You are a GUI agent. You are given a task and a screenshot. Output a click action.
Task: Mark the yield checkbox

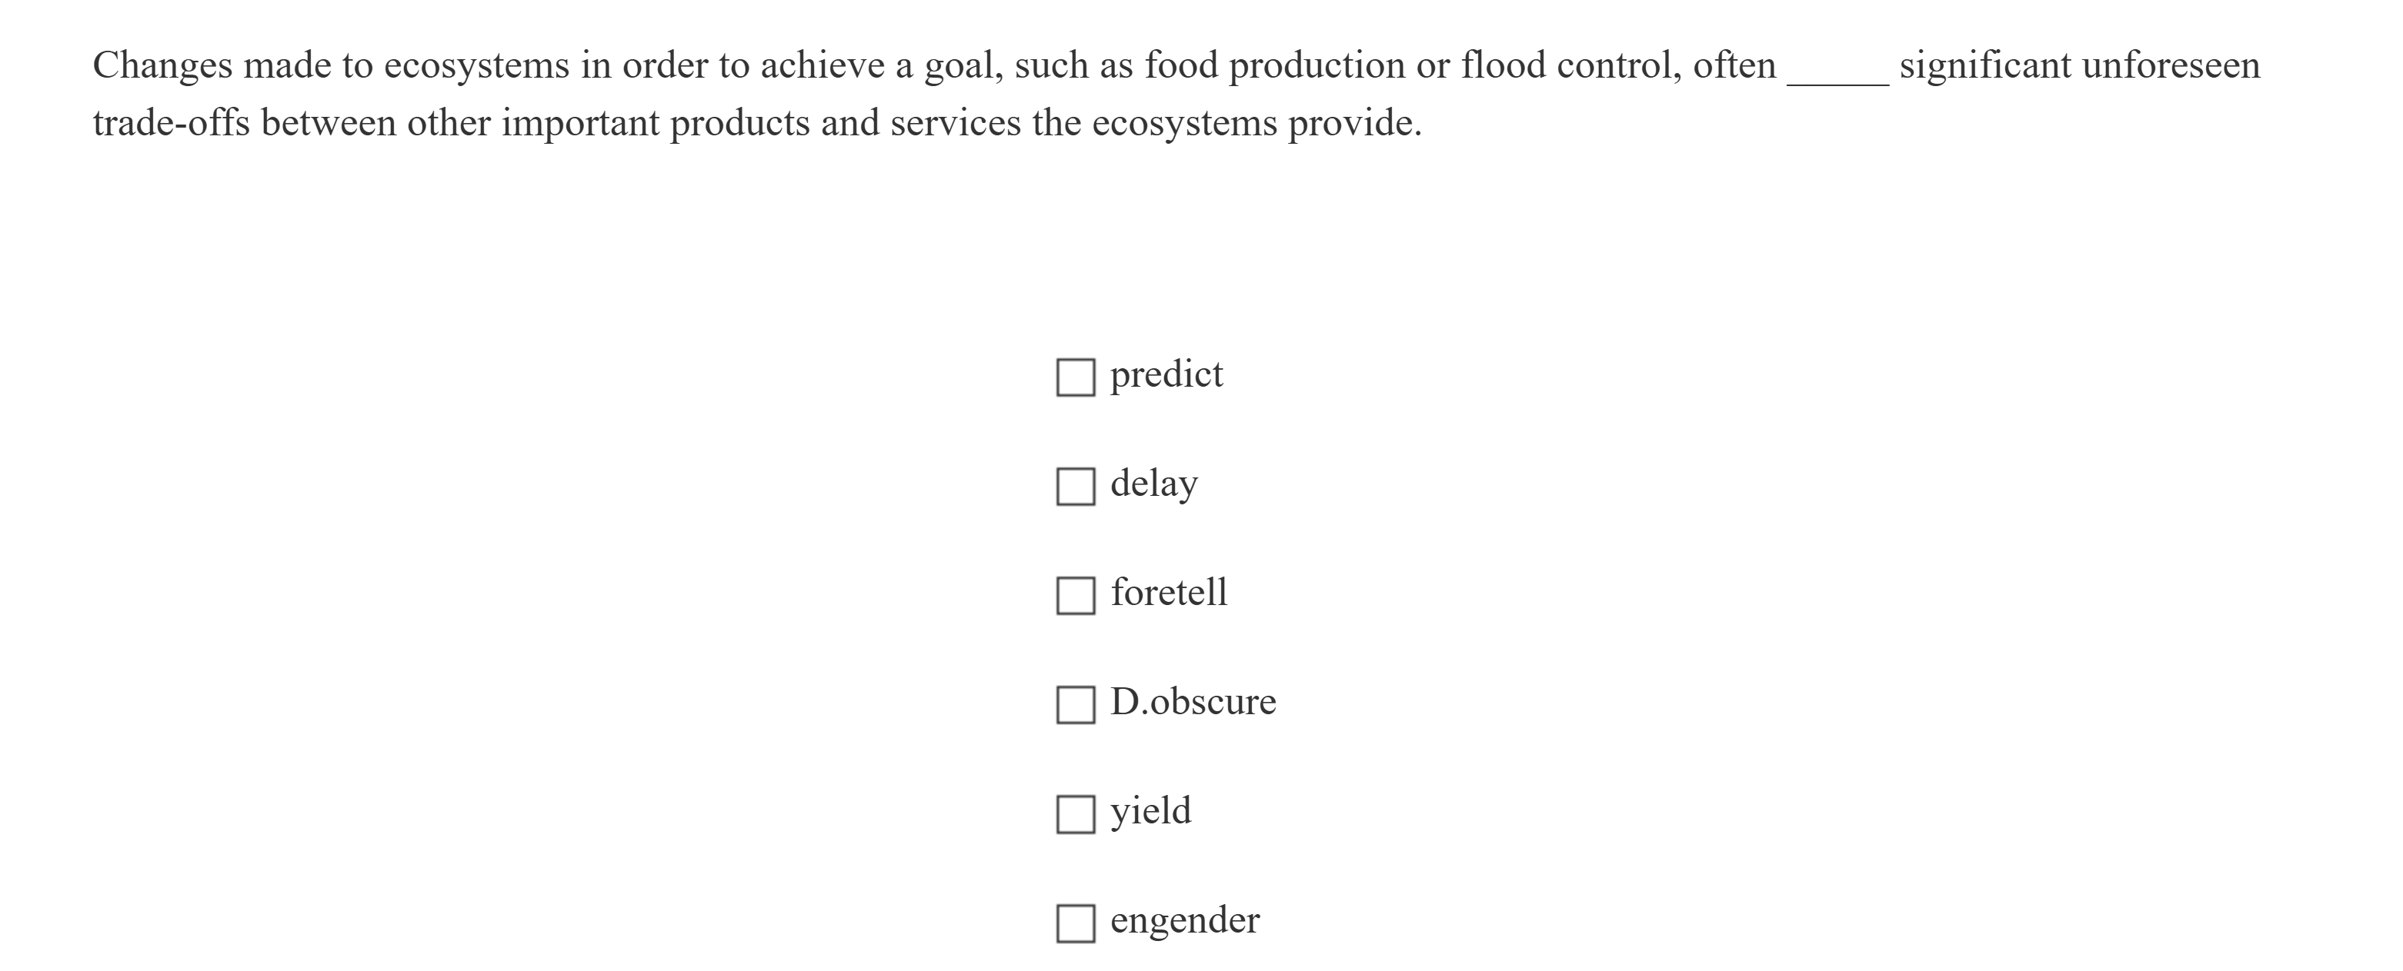[x=1075, y=813]
